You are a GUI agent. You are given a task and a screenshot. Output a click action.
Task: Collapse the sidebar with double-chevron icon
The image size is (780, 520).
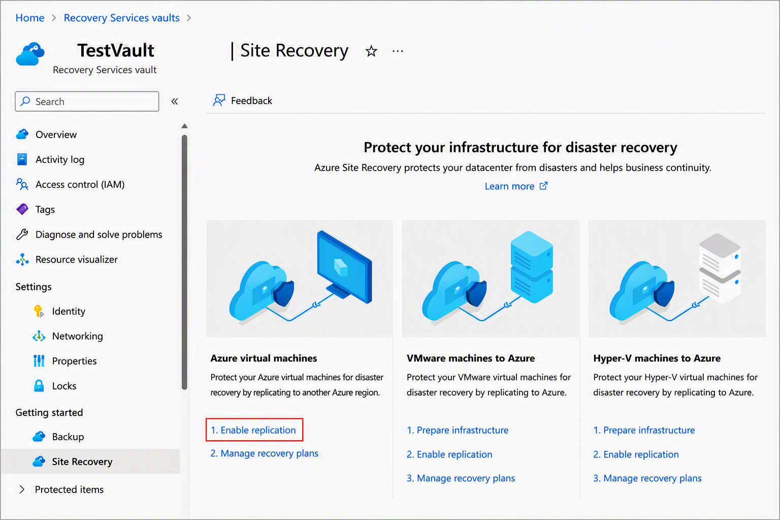pyautogui.click(x=175, y=102)
